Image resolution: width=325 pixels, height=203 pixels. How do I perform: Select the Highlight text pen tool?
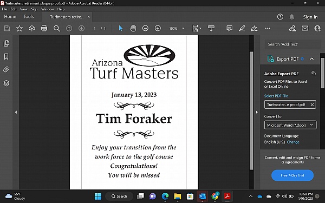[x=242, y=28]
